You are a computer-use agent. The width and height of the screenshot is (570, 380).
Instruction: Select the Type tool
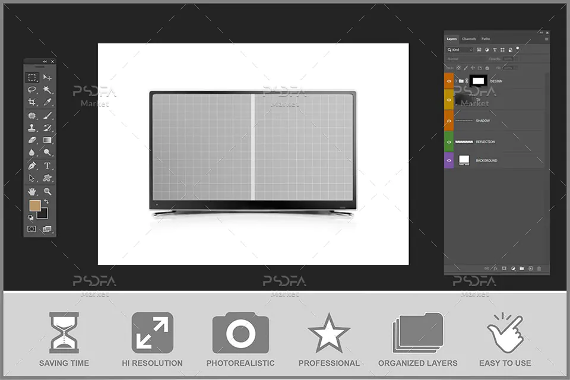tap(47, 166)
